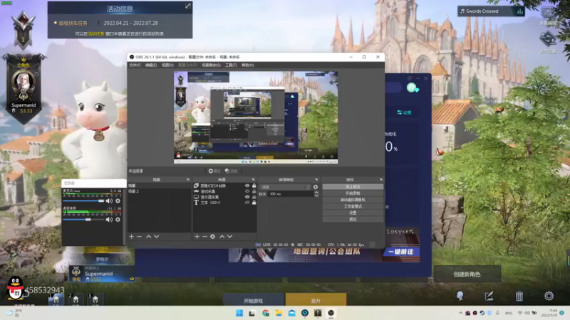Viewport: 570px width, 320px height.
Task: Add a new scene with plus icon
Action: tap(132, 237)
